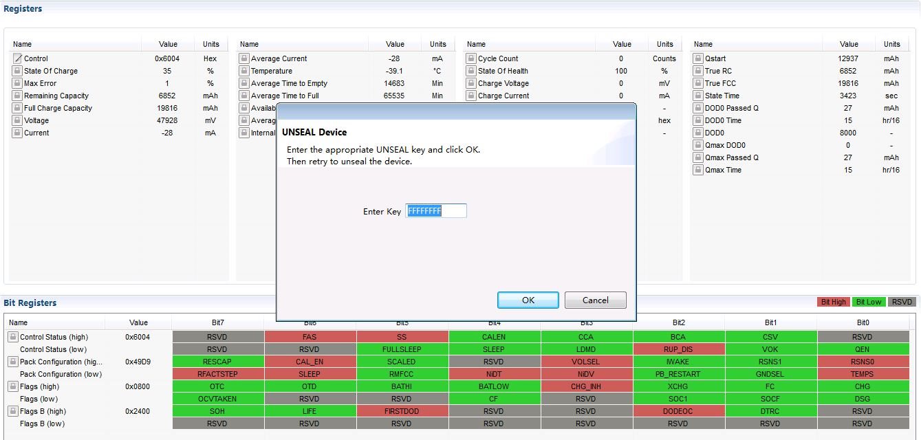Click lock icon next to Average Time to Full
The width and height of the screenshot is (921, 440).
coord(244,96)
